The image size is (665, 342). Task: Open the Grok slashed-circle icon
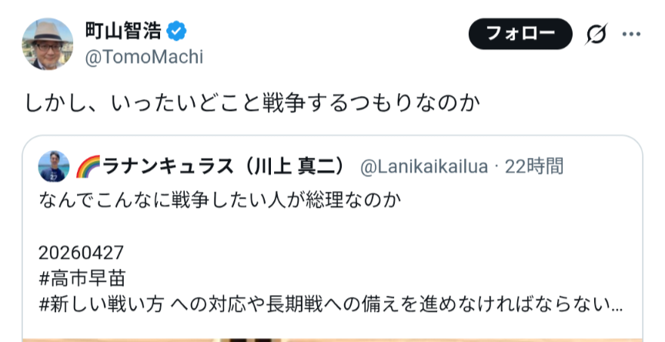click(x=596, y=35)
